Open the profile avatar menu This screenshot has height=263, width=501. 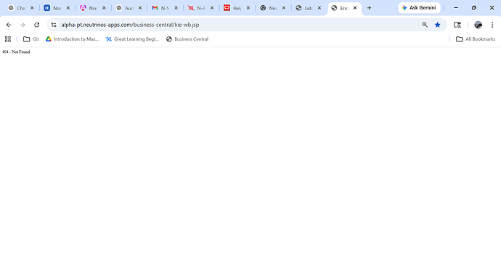(478, 25)
